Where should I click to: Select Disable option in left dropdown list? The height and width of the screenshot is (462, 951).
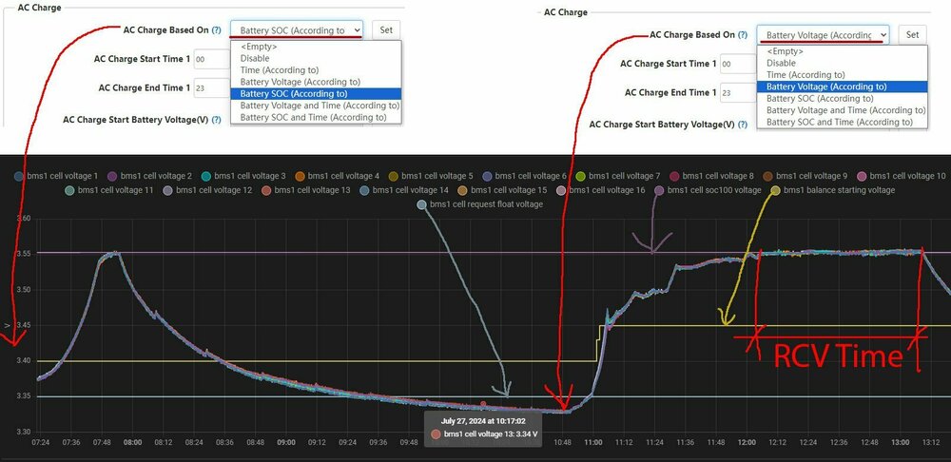[x=254, y=58]
